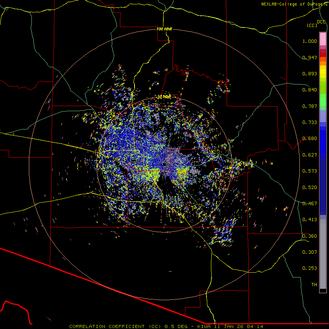Image resolution: width=329 pixels, height=329 pixels.
Task: Click the DCC label above the color bar
Action: (x=321, y=22)
